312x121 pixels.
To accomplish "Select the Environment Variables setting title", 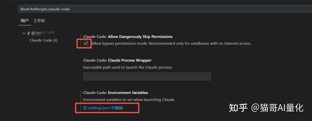I will [x=116, y=93].
